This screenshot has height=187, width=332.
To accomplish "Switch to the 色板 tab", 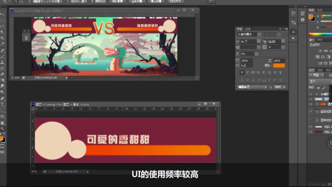I will pos(320,10).
